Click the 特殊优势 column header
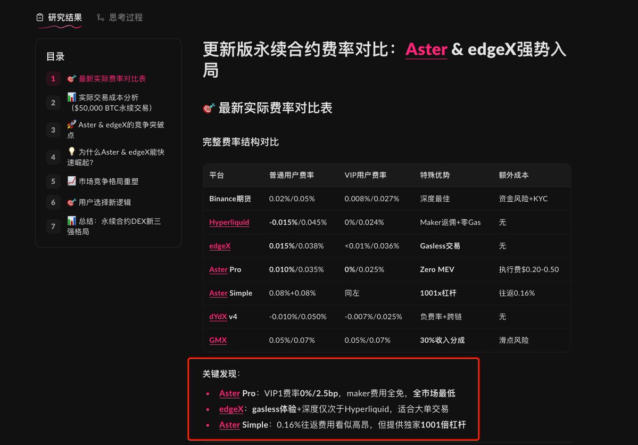This screenshot has height=445, width=638. [435, 175]
